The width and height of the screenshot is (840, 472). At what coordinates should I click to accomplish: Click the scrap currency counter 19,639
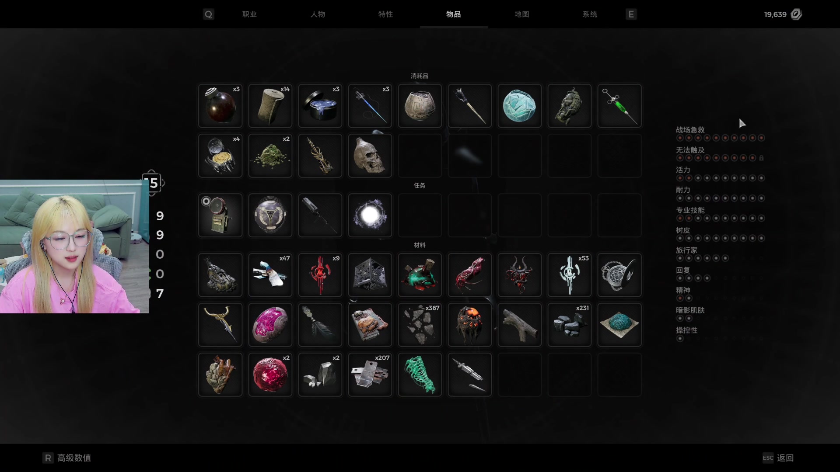(783, 14)
